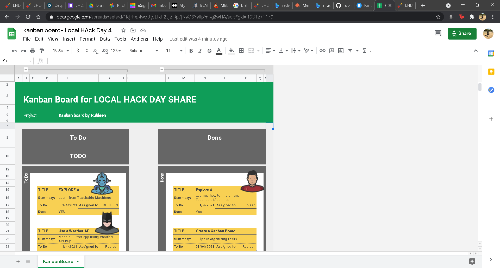Toggle italic formatting
The image size is (500, 268).
coord(200,51)
